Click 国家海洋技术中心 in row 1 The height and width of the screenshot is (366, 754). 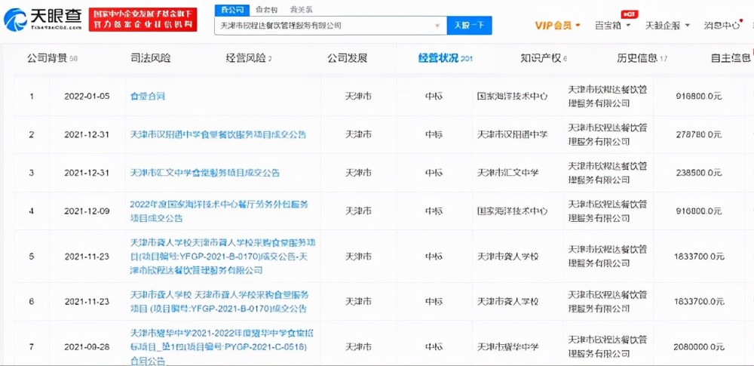pyautogui.click(x=512, y=97)
